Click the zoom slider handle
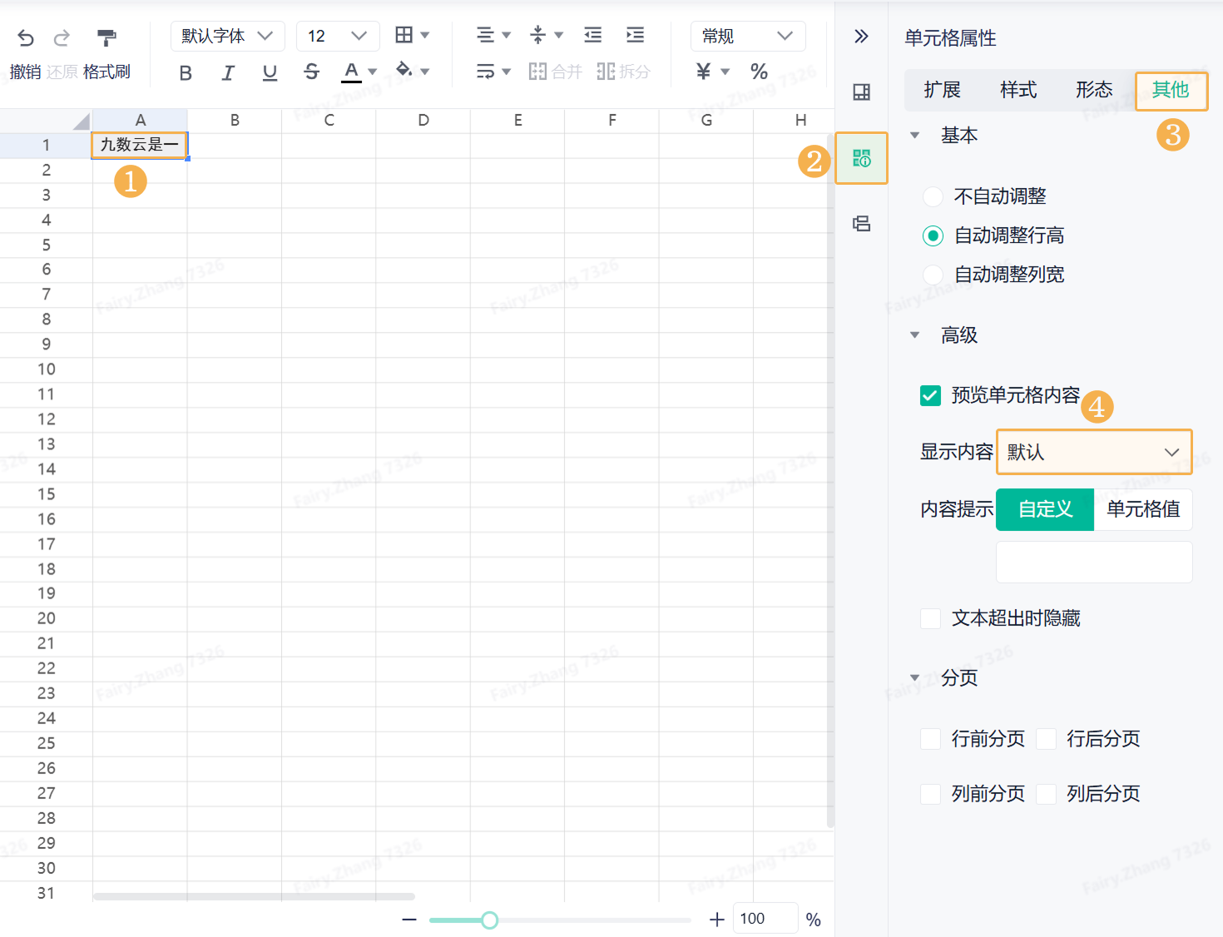Image resolution: width=1223 pixels, height=937 pixels. (490, 920)
